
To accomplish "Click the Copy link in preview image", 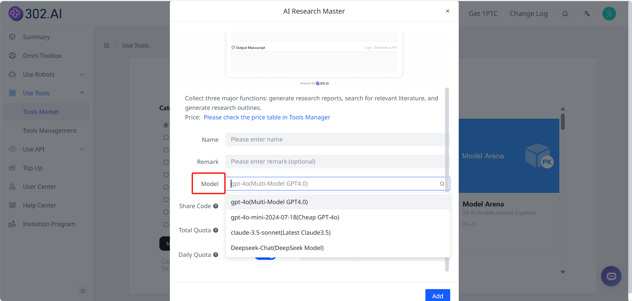I will click(x=368, y=48).
